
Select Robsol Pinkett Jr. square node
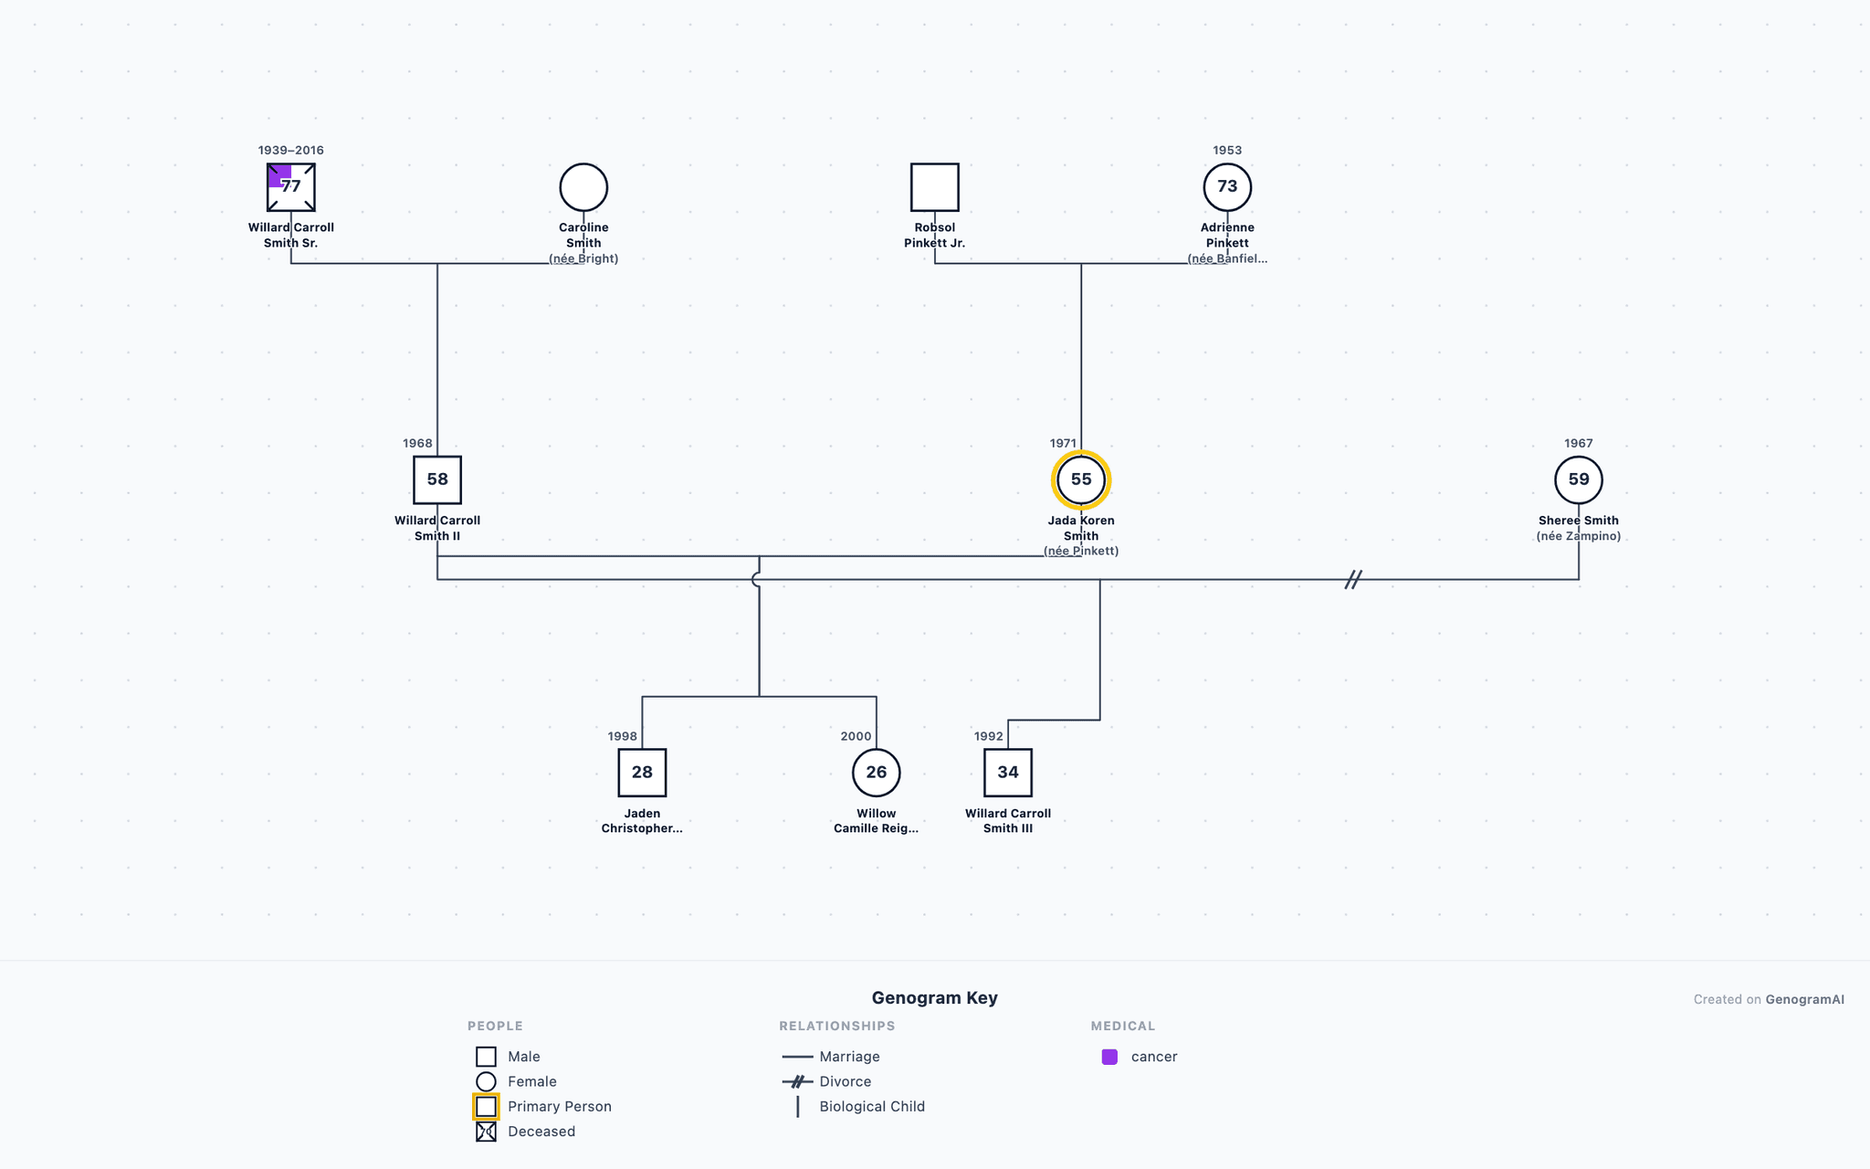click(935, 187)
